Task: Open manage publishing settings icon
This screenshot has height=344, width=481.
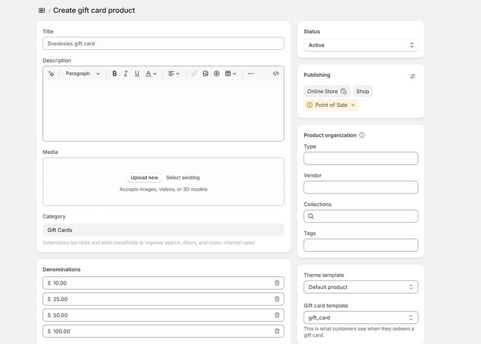Action: point(413,76)
